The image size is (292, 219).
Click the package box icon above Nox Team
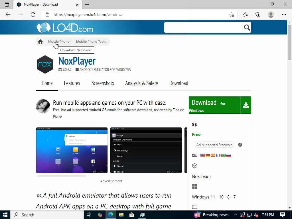point(194,166)
